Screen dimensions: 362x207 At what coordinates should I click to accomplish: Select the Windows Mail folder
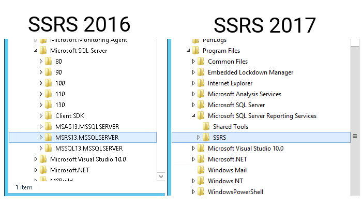(227, 170)
